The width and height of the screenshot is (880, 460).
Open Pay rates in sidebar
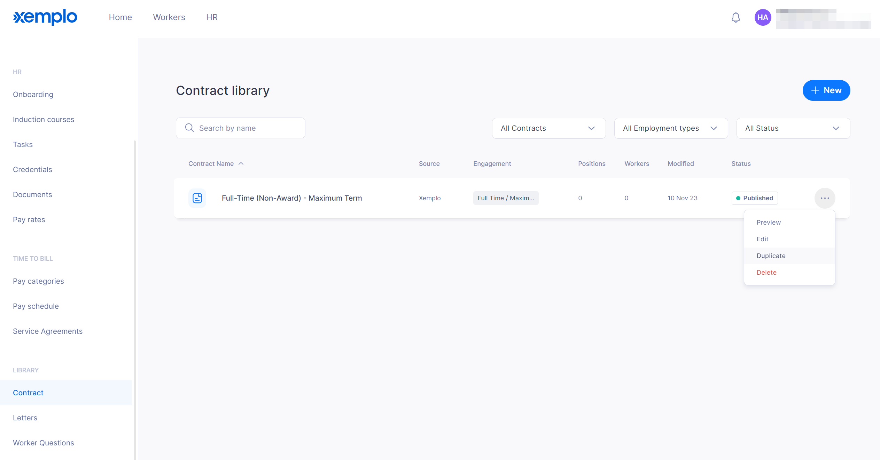click(29, 220)
